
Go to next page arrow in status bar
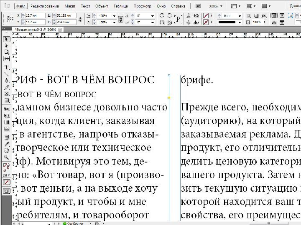54,223
